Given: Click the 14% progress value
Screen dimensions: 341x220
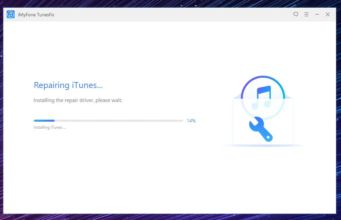Looking at the screenshot, I should [x=191, y=121].
